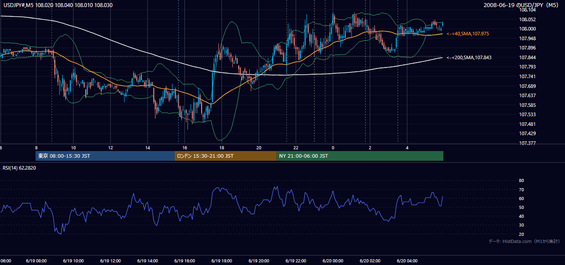
Task: Click price axis value 108.104
Action: coord(527,10)
